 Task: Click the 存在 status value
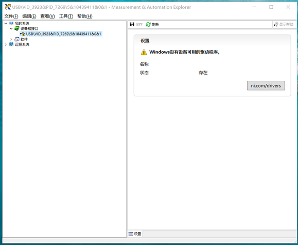[203, 73]
